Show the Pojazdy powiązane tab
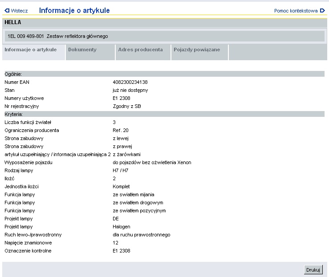Image resolution: width=329 pixels, height=277 pixels. (x=199, y=52)
